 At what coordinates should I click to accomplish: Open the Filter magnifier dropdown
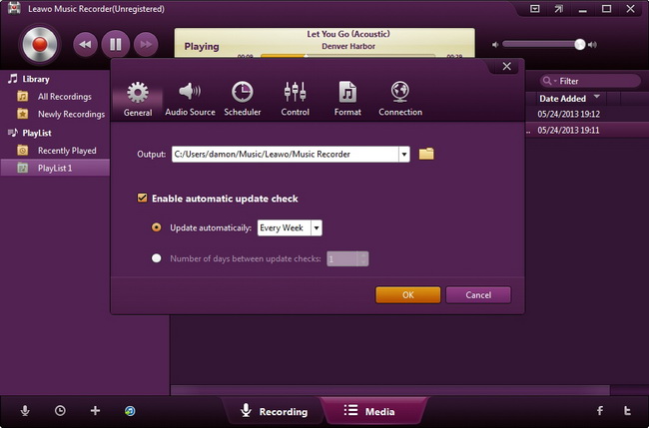pos(550,81)
